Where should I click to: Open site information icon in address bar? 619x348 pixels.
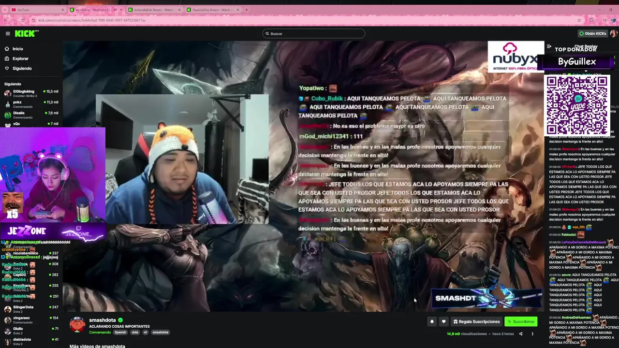[33, 20]
